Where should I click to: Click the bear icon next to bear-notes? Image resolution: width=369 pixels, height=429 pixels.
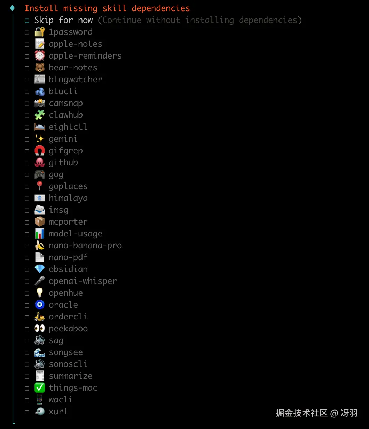click(40, 68)
